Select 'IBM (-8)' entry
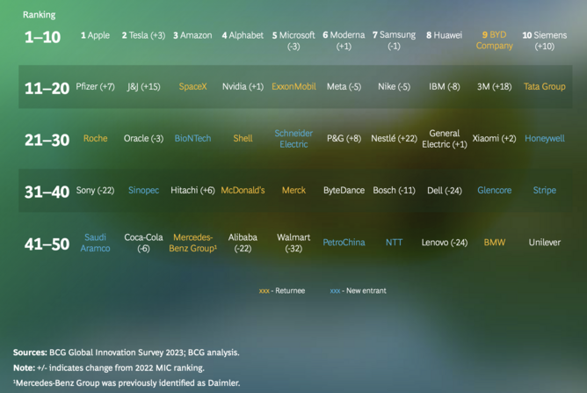This screenshot has width=587, height=393. point(444,86)
